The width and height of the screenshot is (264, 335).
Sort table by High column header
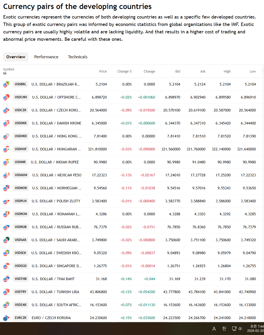pos(227,72)
